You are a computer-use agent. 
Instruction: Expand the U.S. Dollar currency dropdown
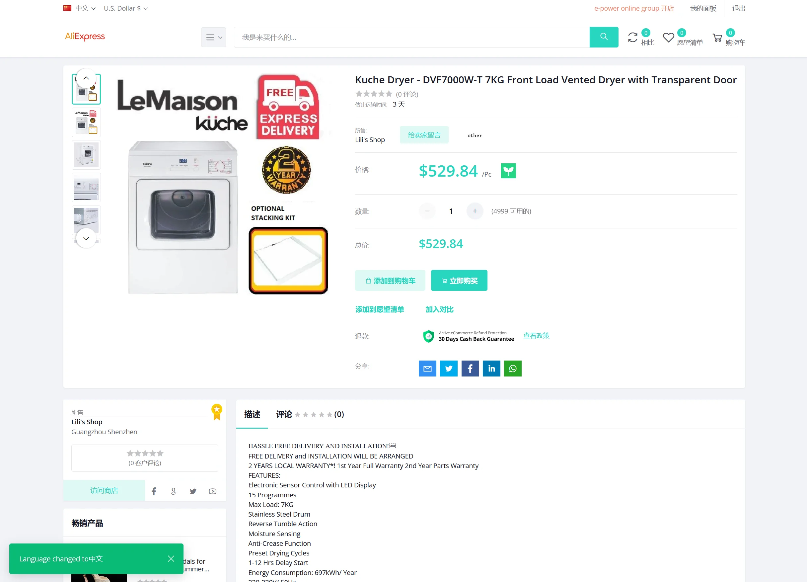[126, 8]
